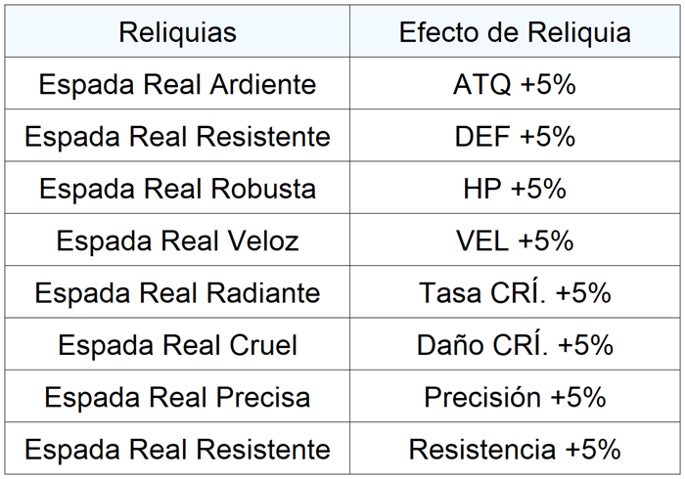Select the Espada Real Robusta cell
685x479 pixels.
177,189
